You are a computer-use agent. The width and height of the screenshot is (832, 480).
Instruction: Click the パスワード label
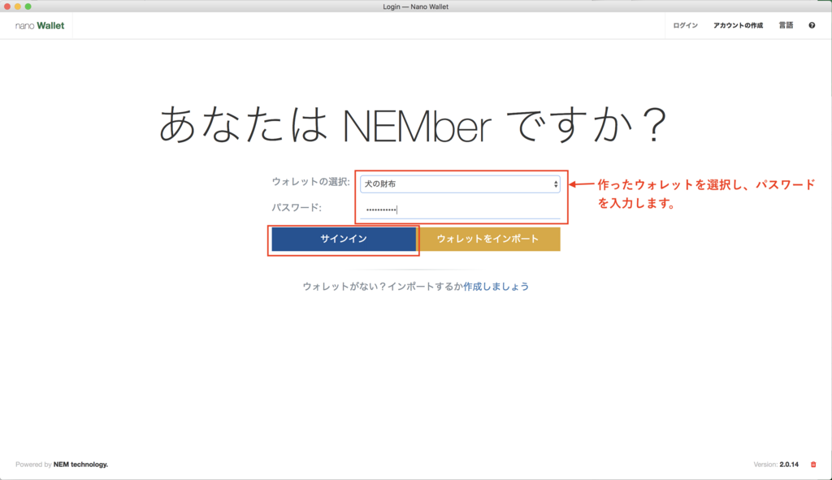[297, 208]
